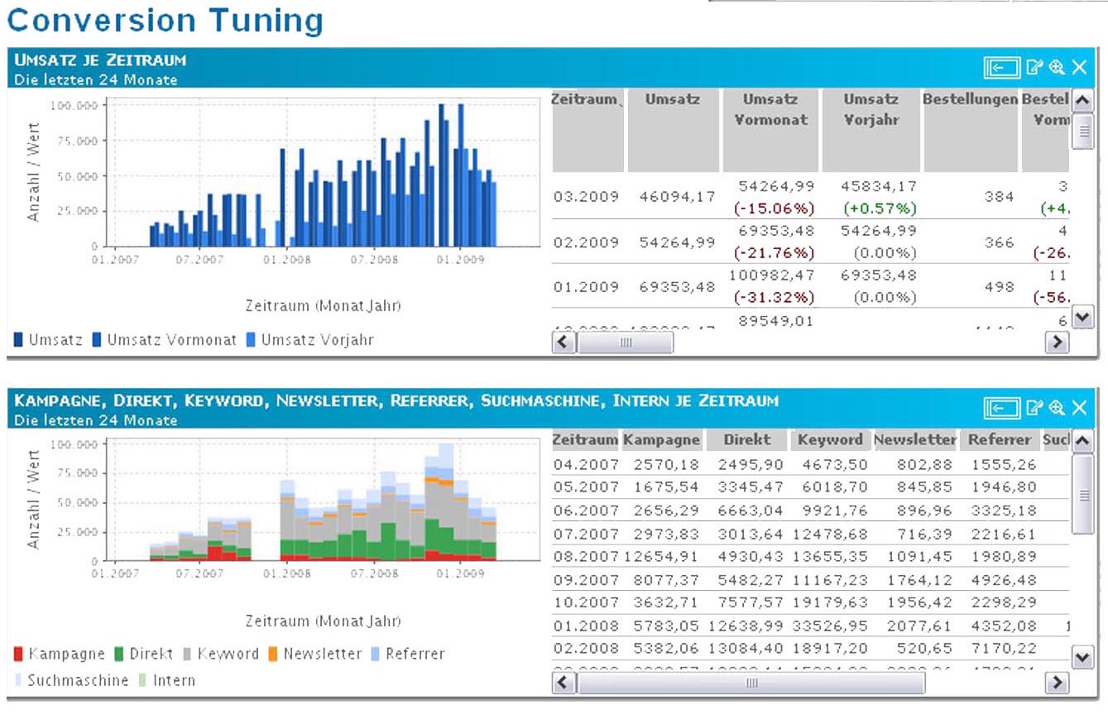This screenshot has height=719, width=1108.
Task: Click scroll-down arrow in Umsatz table
Action: pyautogui.click(x=1083, y=317)
